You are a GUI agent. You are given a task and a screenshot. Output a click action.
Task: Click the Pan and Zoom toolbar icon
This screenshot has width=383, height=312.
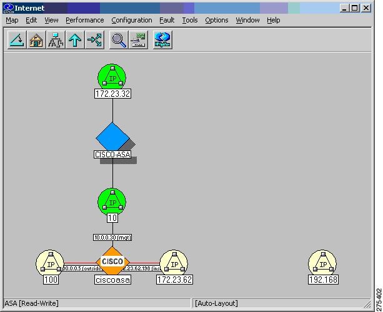point(138,40)
